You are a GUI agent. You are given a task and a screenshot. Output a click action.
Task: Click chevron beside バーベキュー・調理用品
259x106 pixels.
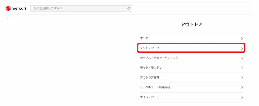tap(242, 87)
